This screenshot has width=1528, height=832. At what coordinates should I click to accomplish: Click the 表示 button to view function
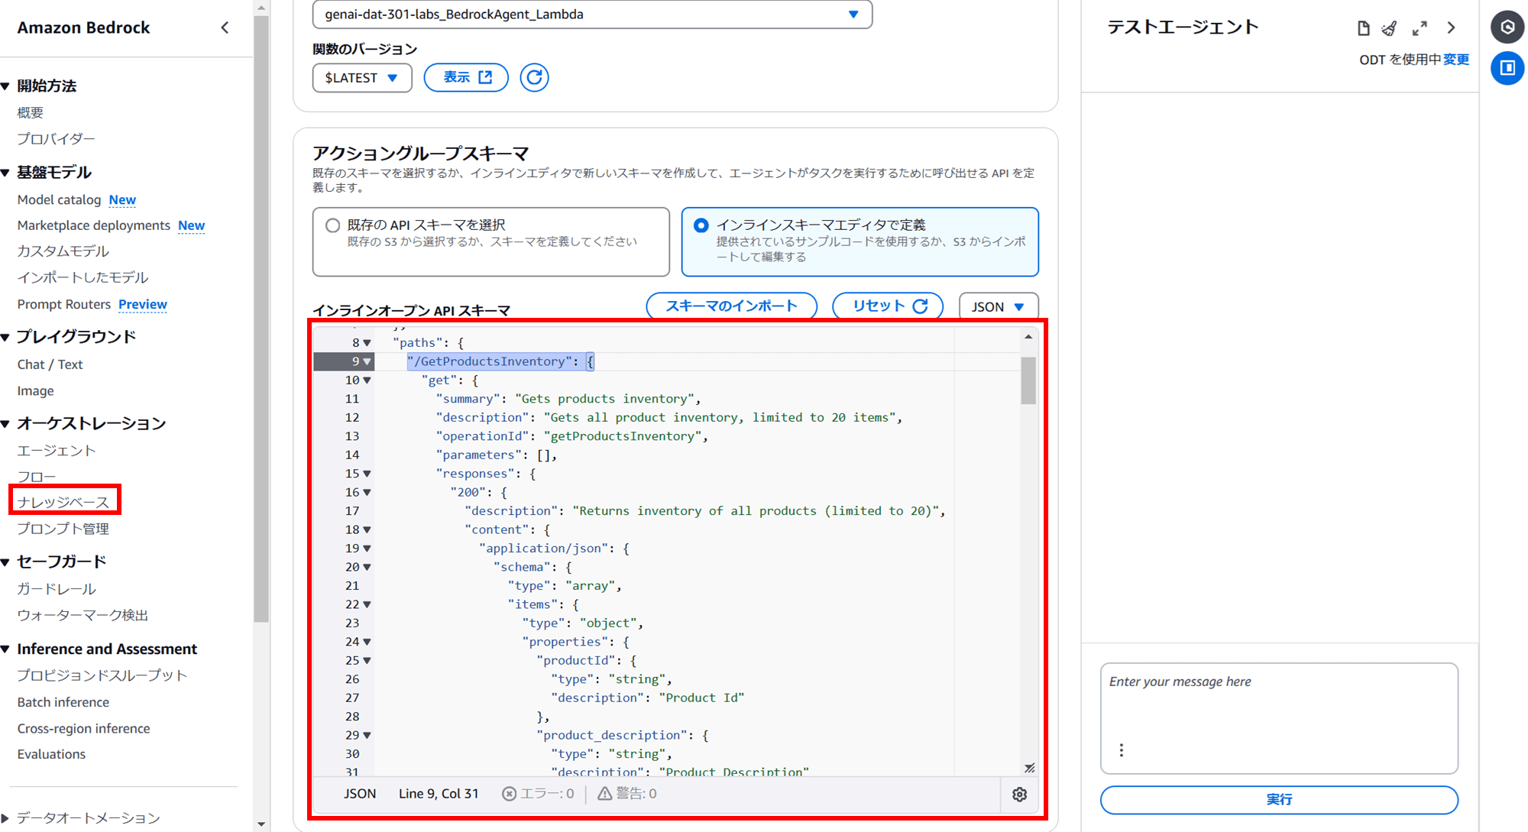click(466, 77)
